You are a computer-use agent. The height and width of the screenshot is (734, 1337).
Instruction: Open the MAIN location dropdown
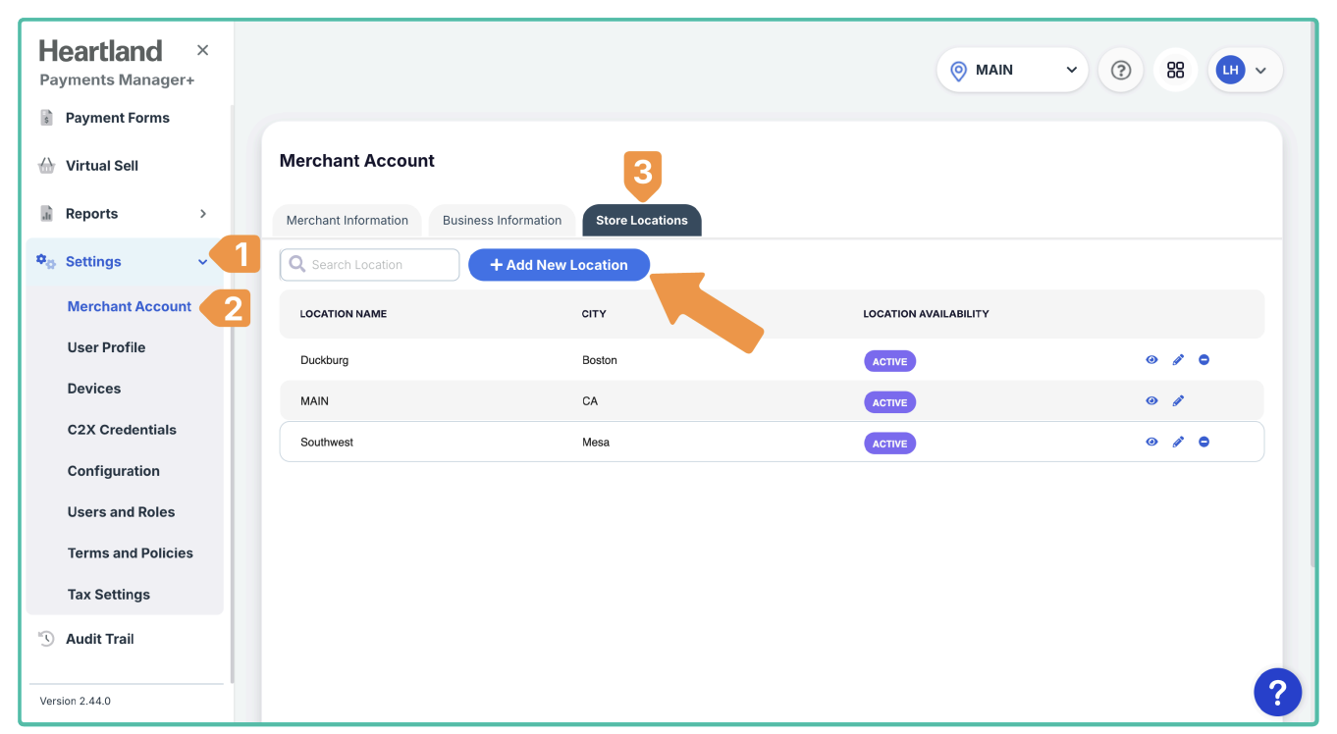(1012, 71)
